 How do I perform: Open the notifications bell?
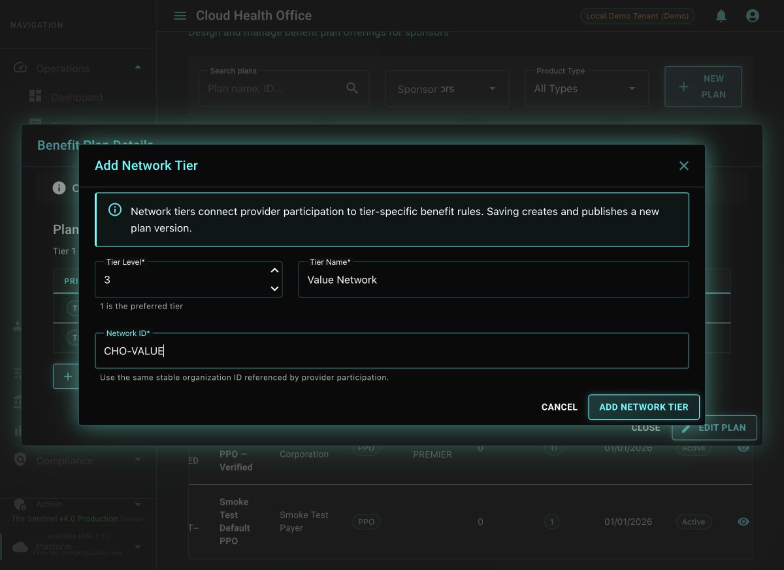[721, 16]
